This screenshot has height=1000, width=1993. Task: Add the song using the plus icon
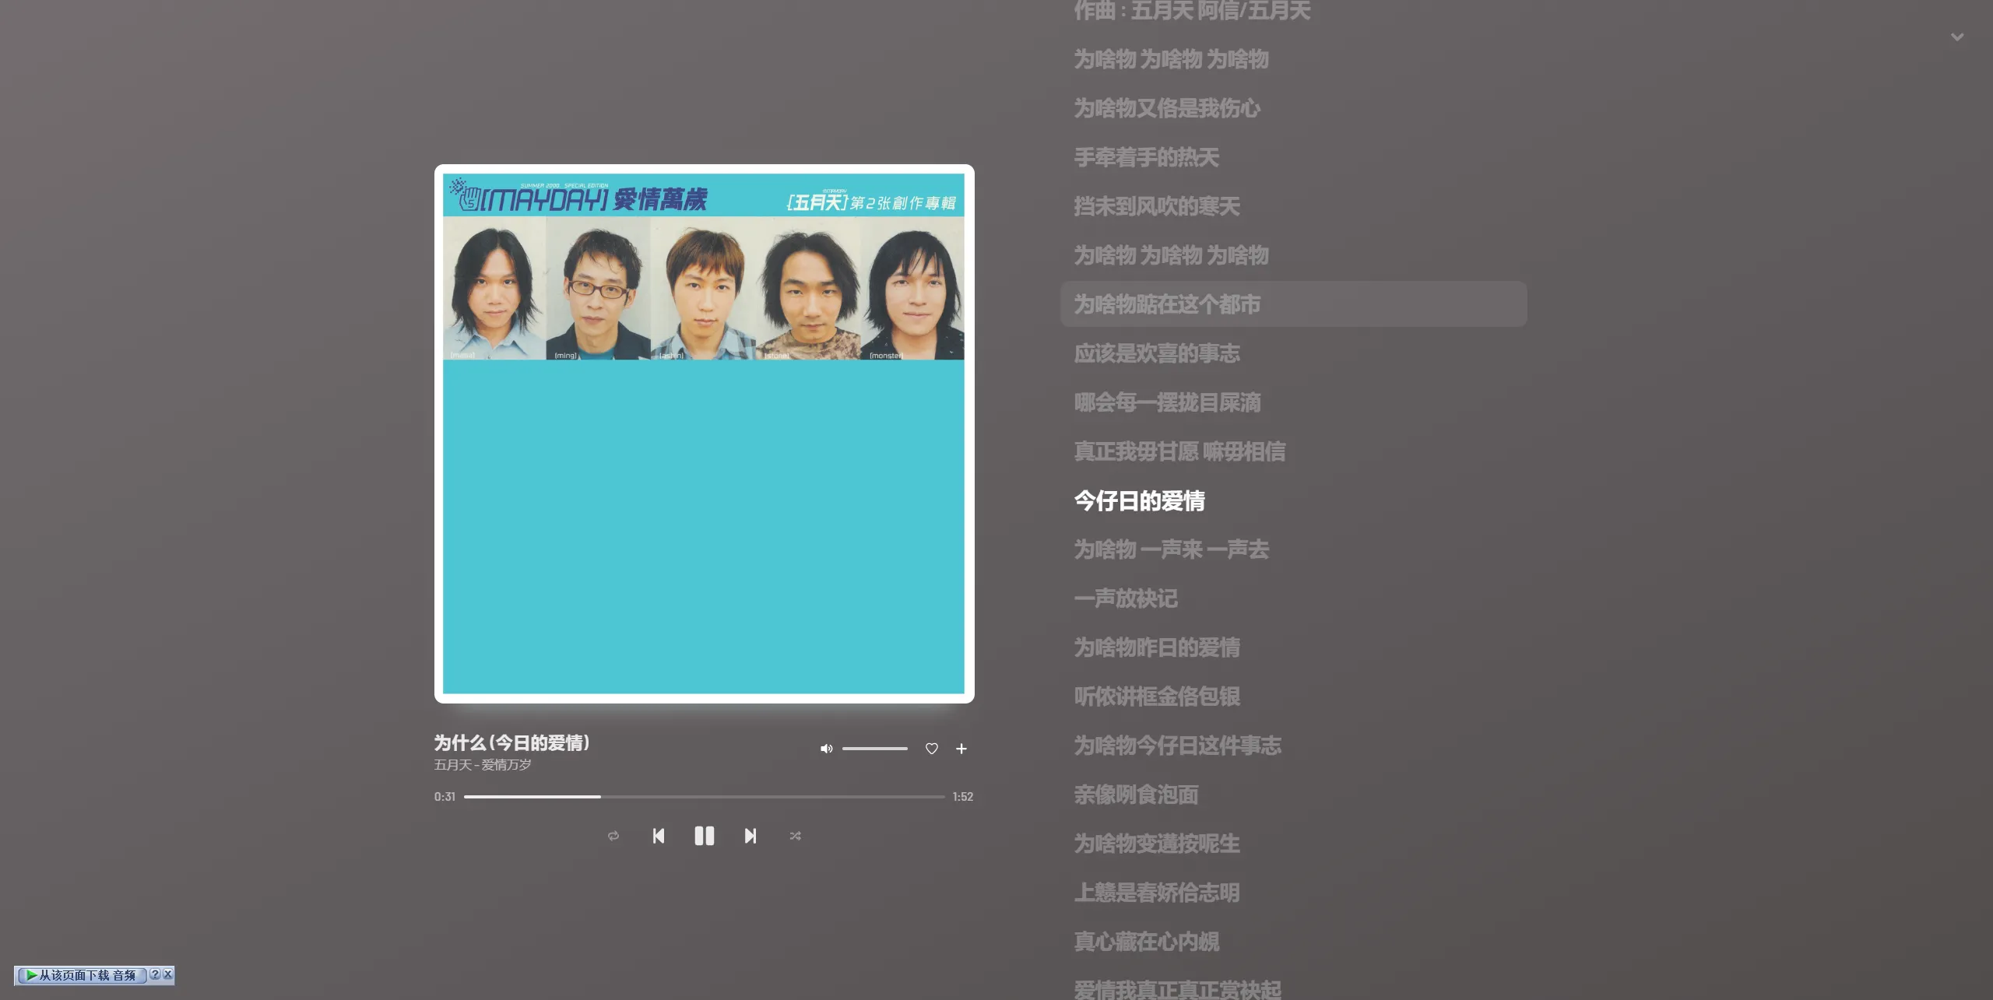pyautogui.click(x=961, y=749)
